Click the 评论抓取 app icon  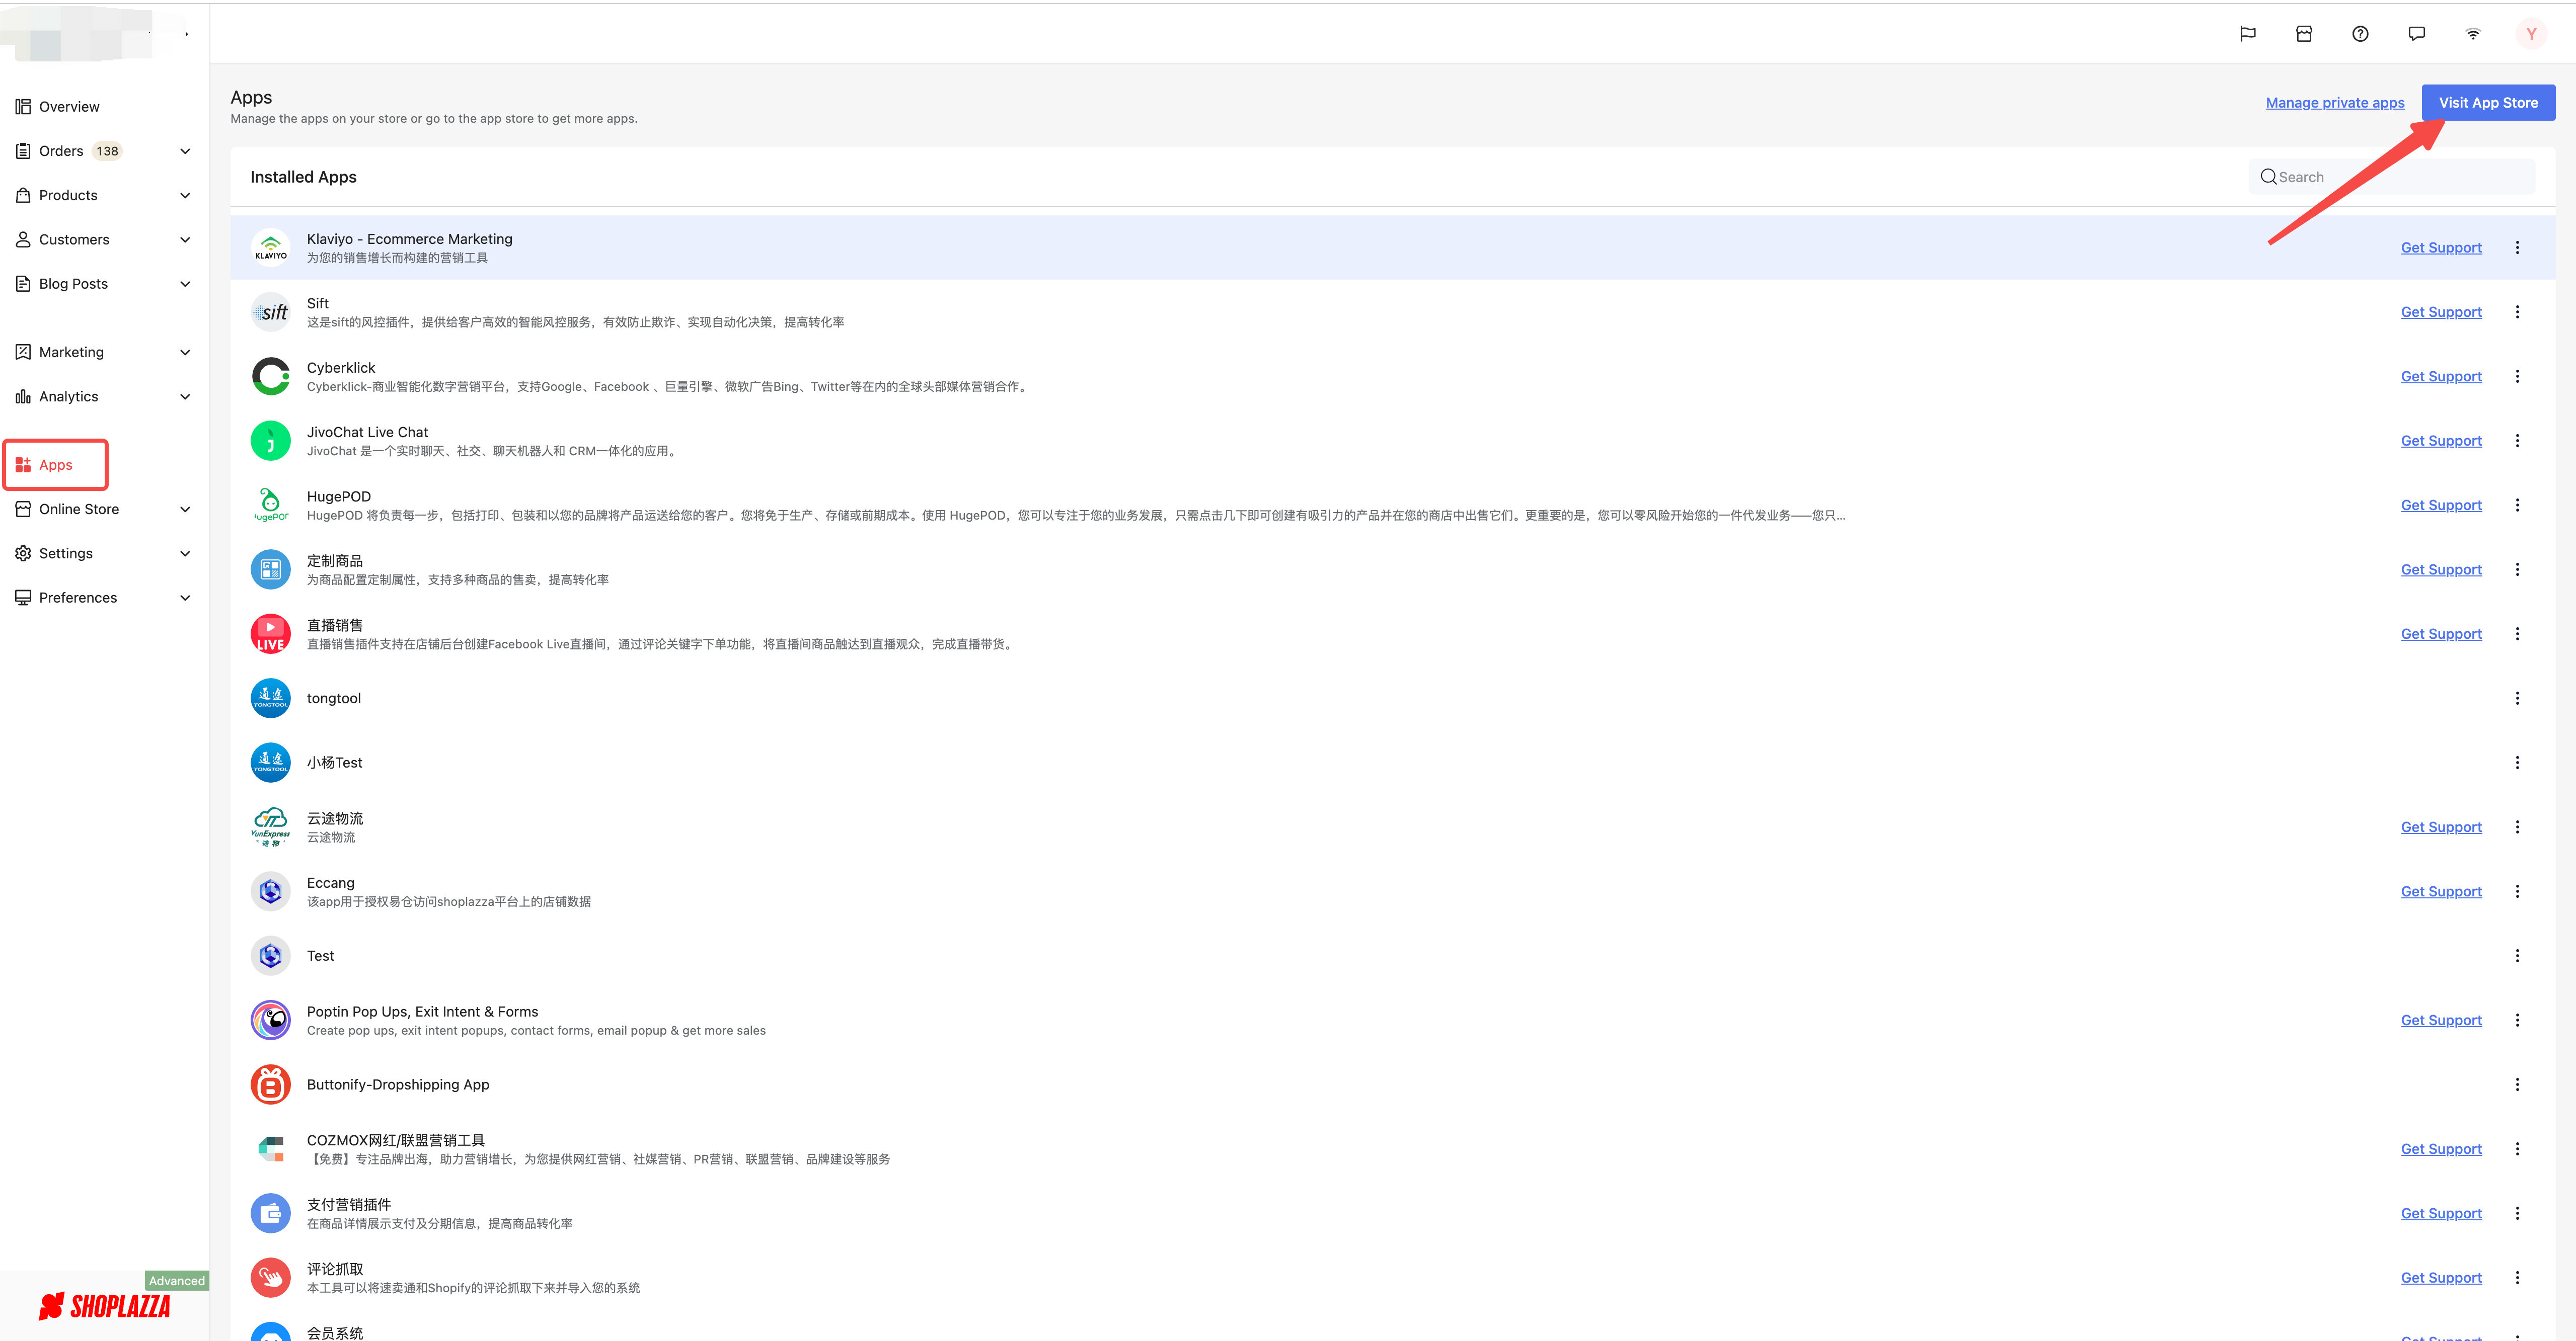[271, 1278]
